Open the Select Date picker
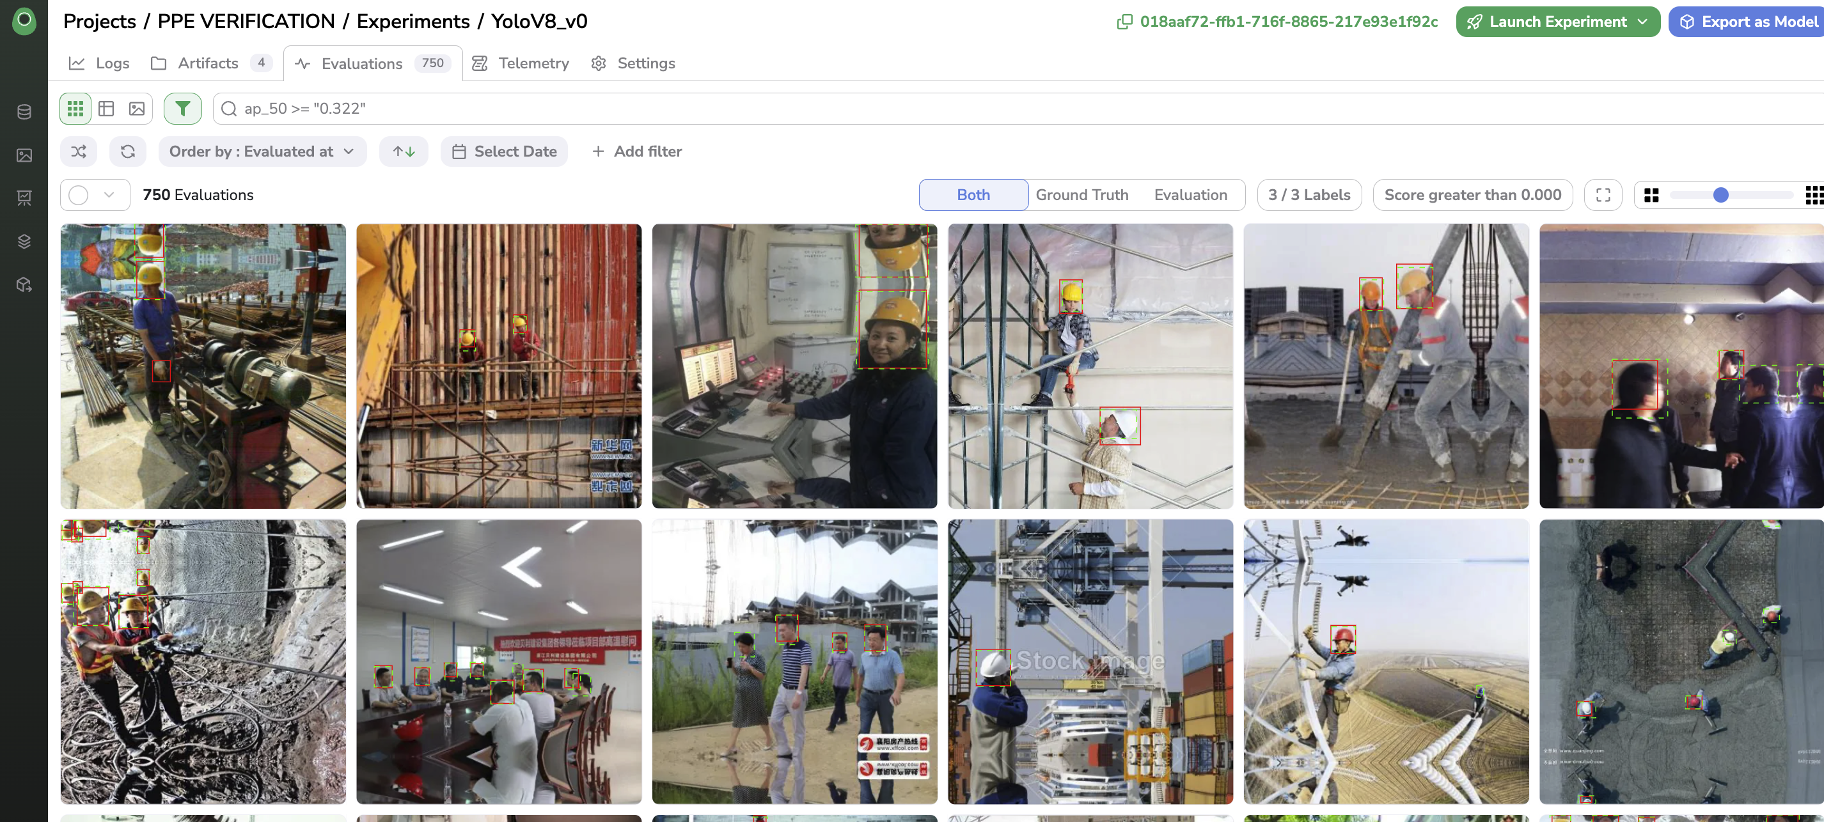 point(504,151)
